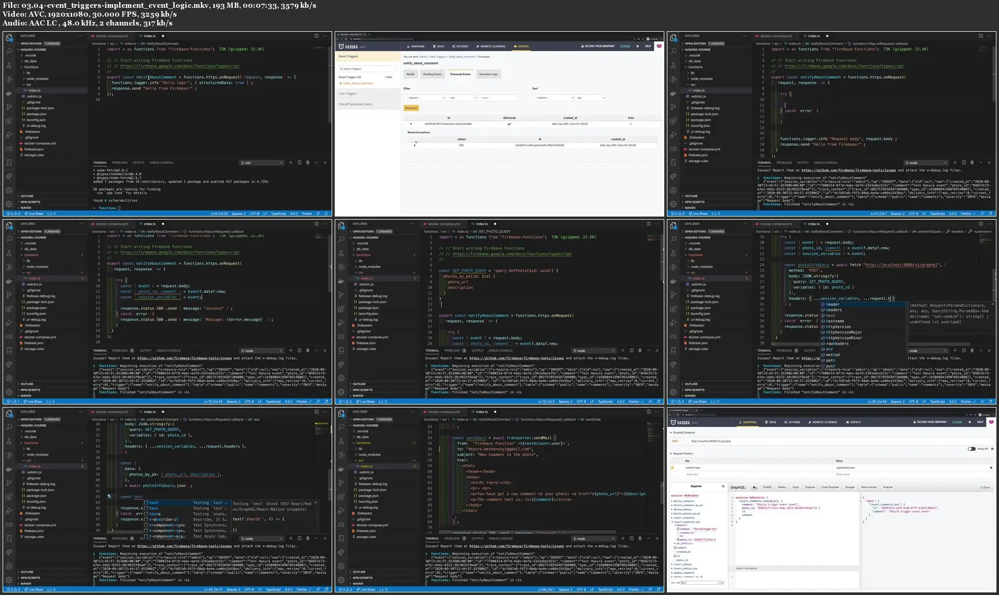
Task: Maximize terminal panel in zsh-terminal VS Code frame
Action: coord(316,162)
